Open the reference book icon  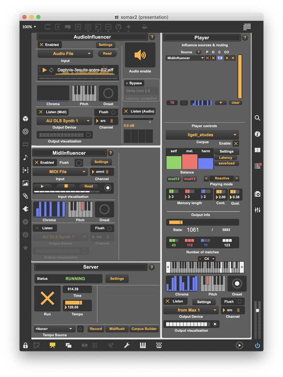(257, 150)
